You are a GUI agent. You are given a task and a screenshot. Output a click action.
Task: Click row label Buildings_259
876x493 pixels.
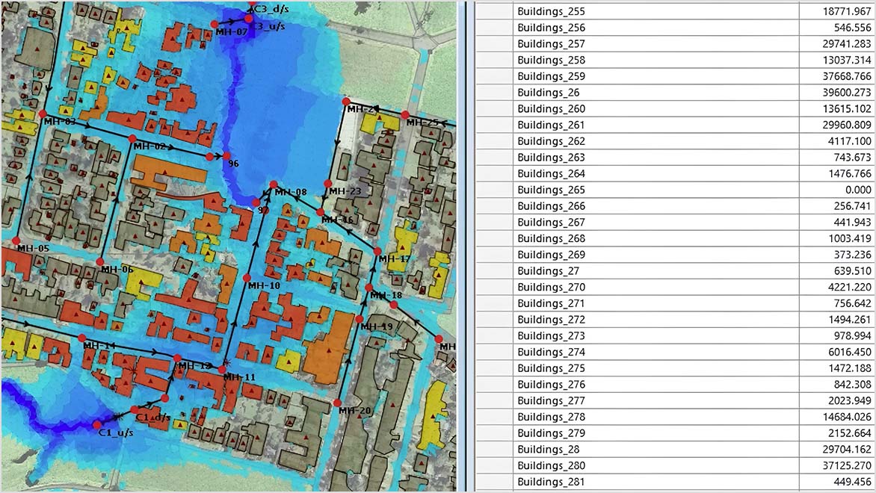551,76
